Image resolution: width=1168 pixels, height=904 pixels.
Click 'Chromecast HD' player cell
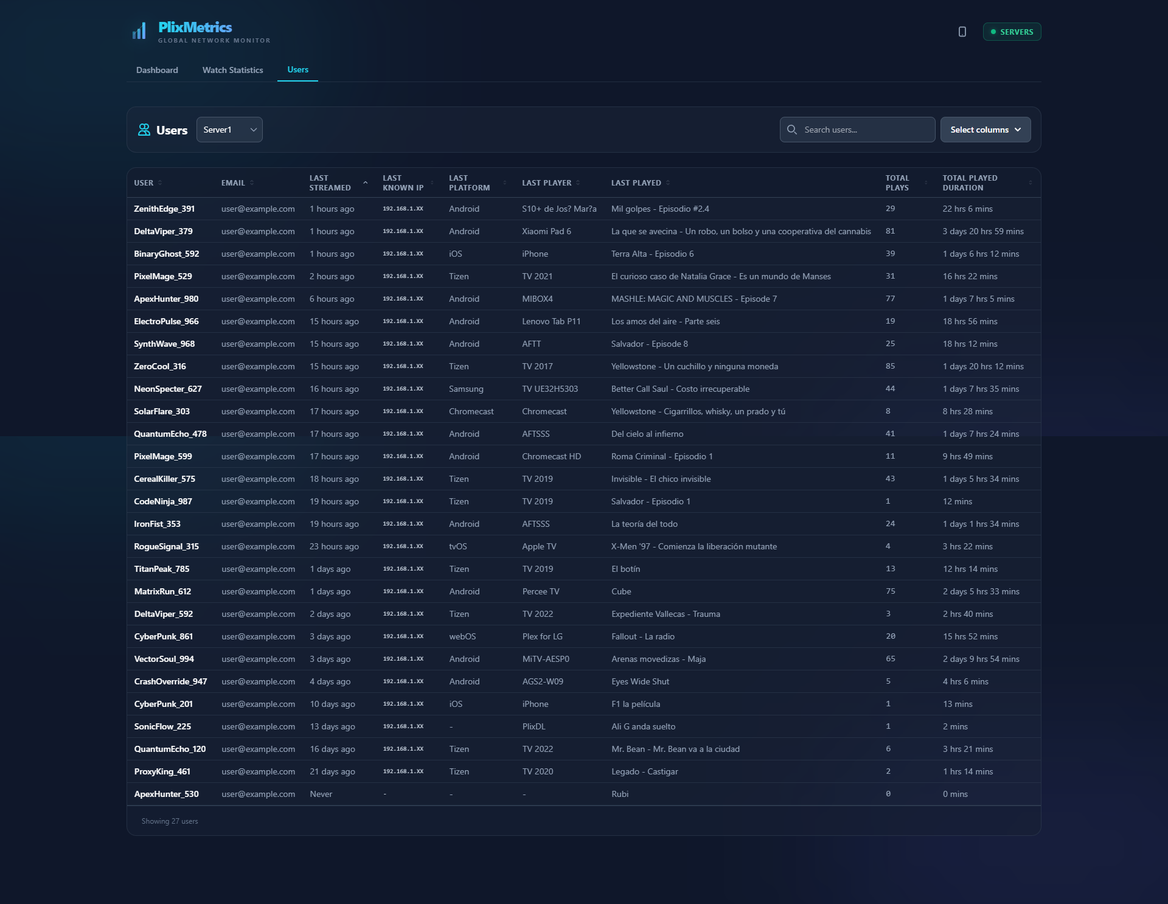pos(551,456)
